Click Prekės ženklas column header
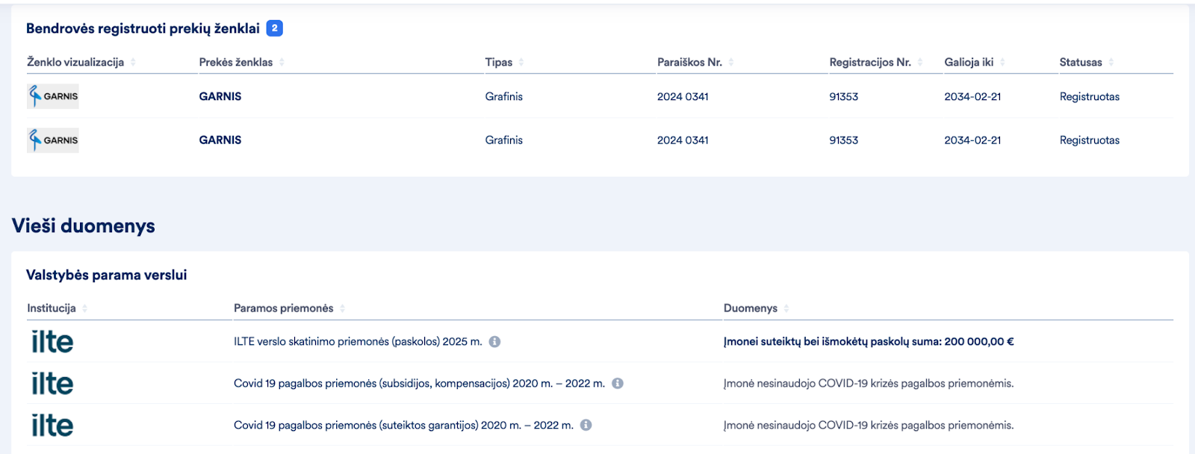 coord(236,62)
